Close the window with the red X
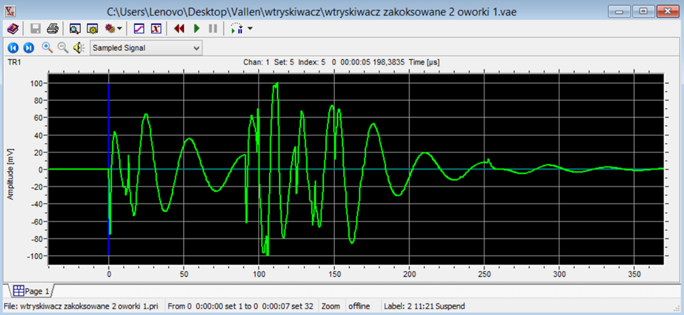 [666, 11]
